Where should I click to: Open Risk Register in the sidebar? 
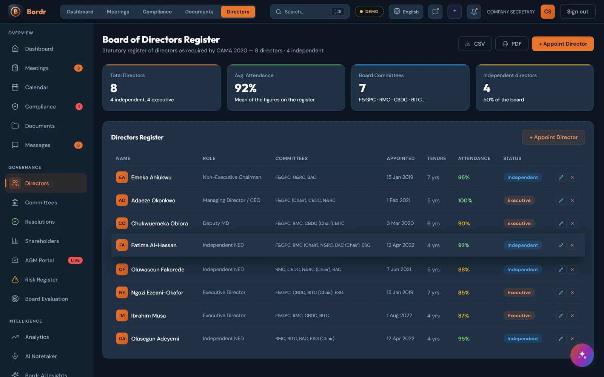[46, 279]
